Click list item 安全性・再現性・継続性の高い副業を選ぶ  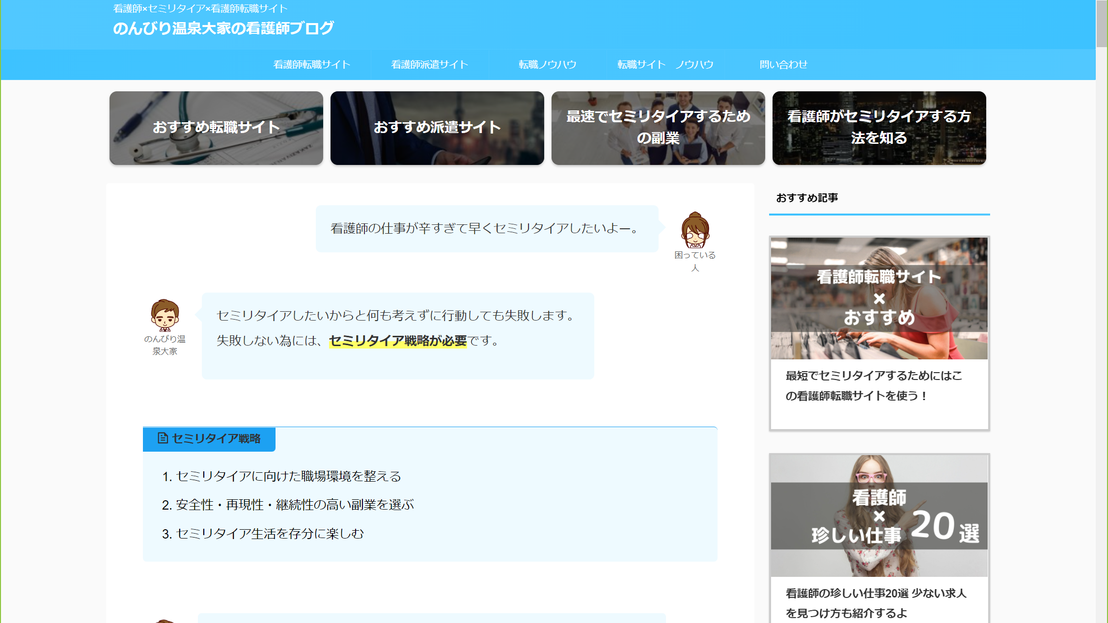(295, 505)
